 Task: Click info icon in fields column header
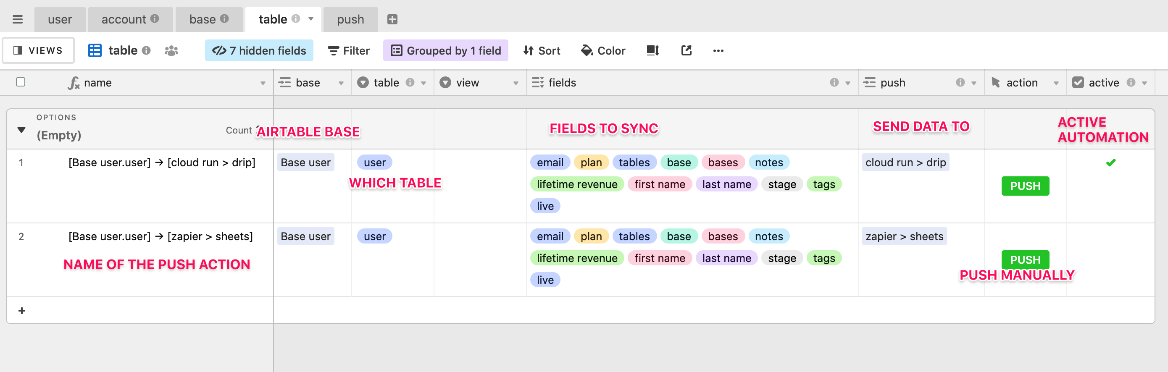[x=834, y=82]
